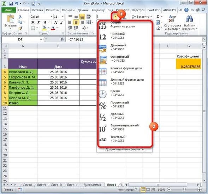Click the AutoSum sigma icon
208x194 pixels.
tap(158, 17)
